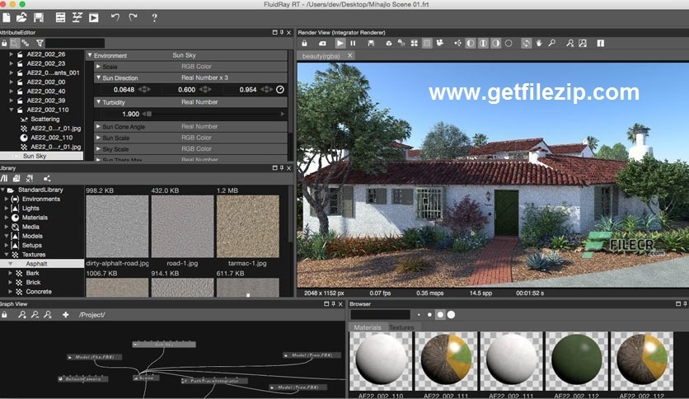Image resolution: width=689 pixels, height=399 pixels.
Task: Select the Sun Sky item in the tree
Action: [x=35, y=155]
